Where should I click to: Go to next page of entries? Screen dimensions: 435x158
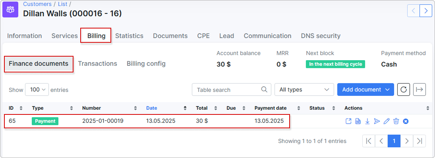tap(407, 141)
